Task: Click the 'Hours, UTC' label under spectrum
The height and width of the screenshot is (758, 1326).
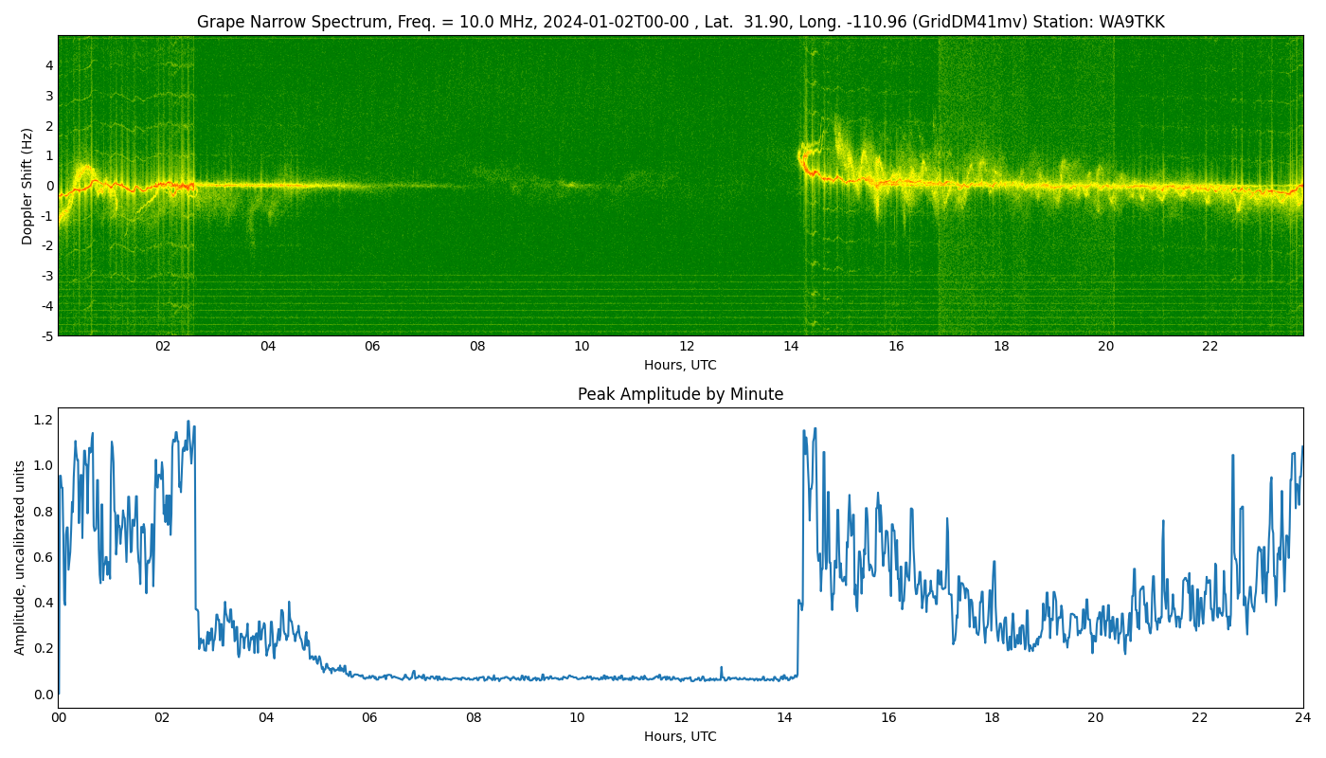Action: pos(680,365)
